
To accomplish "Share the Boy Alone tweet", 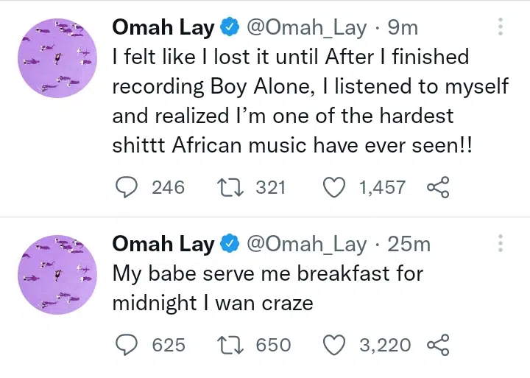I will coord(438,188).
